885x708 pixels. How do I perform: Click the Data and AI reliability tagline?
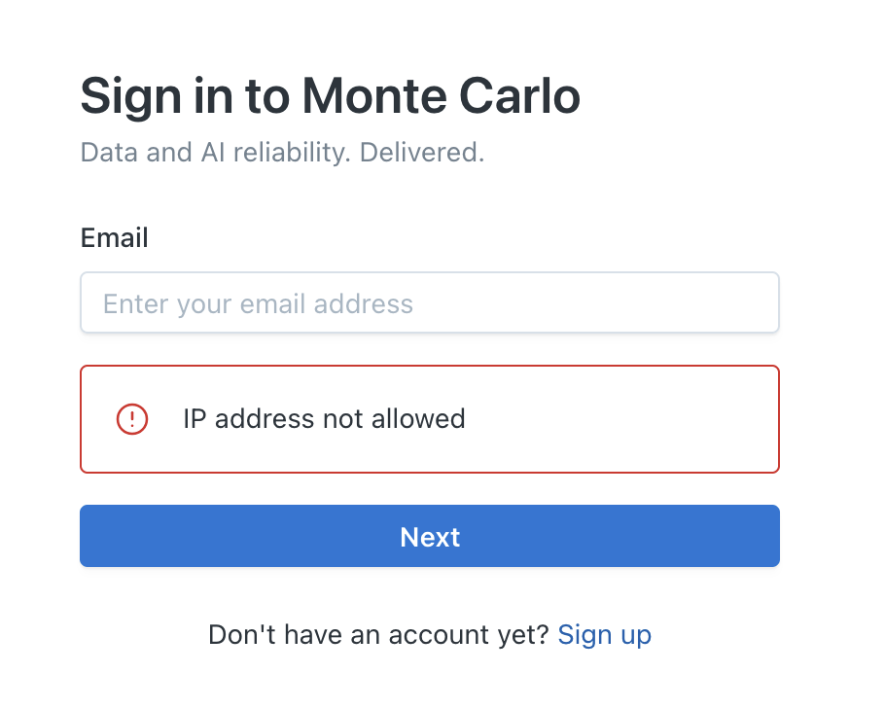[282, 152]
